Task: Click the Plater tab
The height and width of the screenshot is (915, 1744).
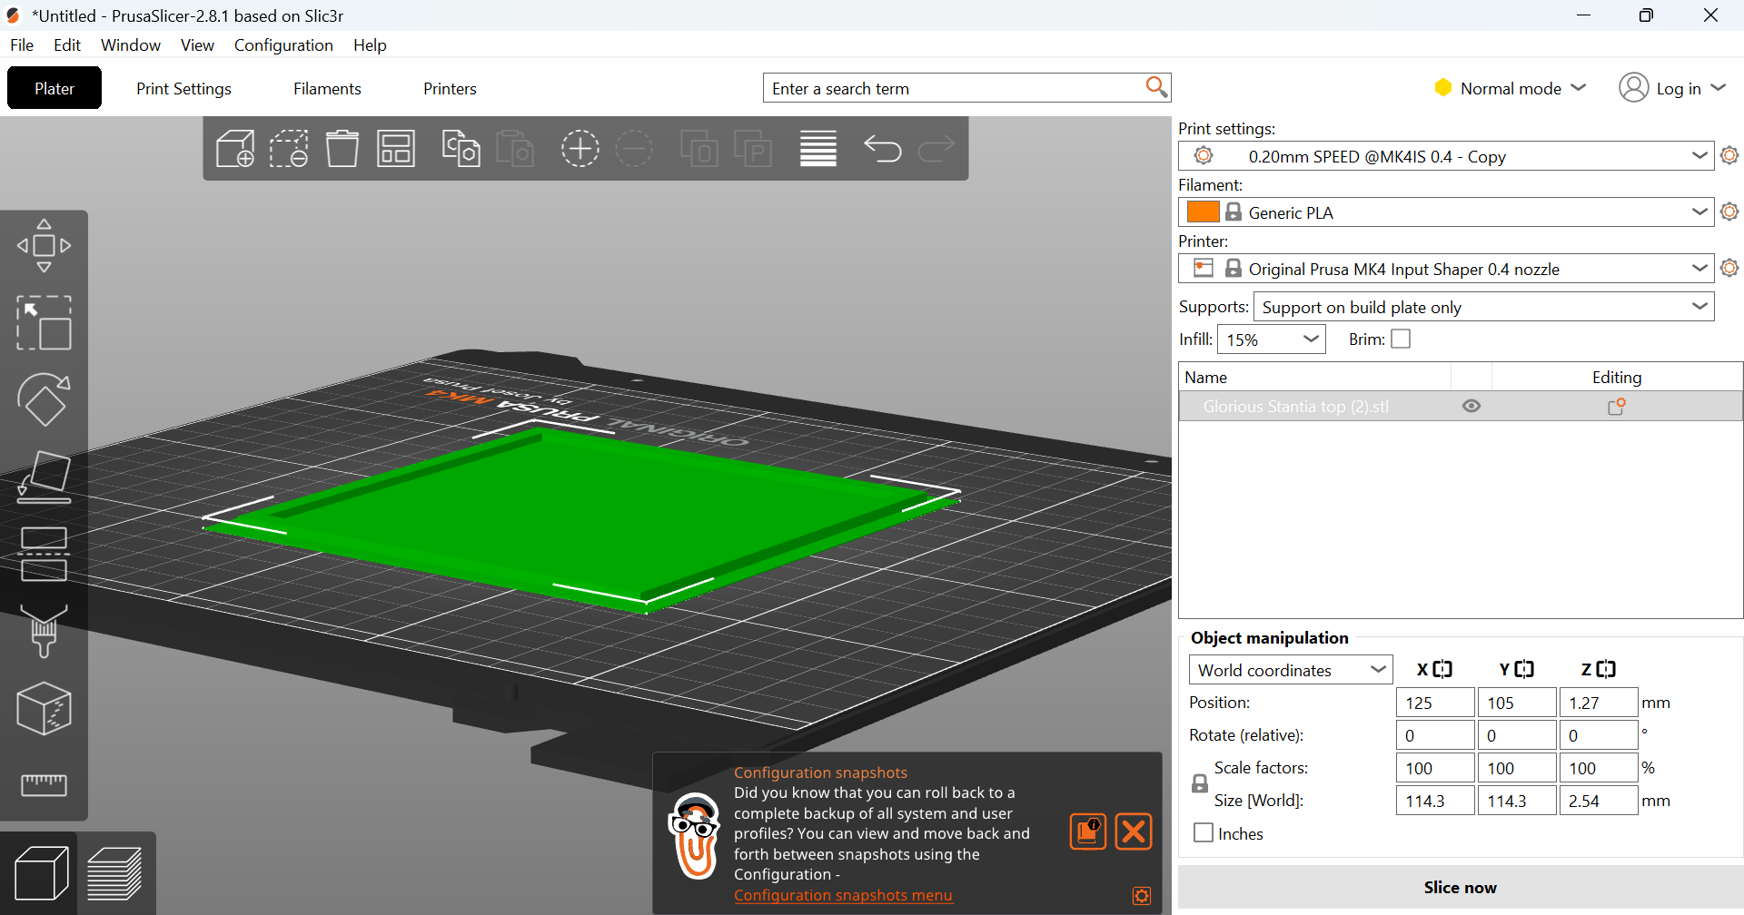Action: (x=54, y=88)
